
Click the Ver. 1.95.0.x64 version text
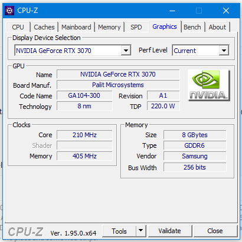tap(73, 233)
